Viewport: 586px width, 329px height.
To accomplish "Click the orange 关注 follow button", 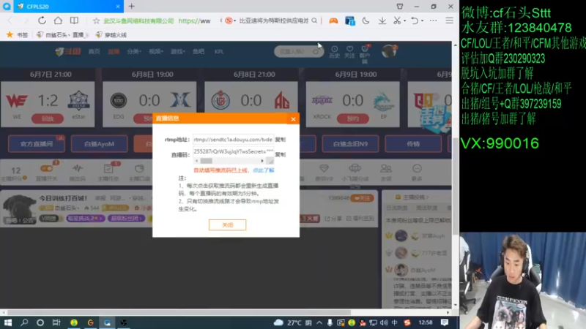I will point(362,198).
